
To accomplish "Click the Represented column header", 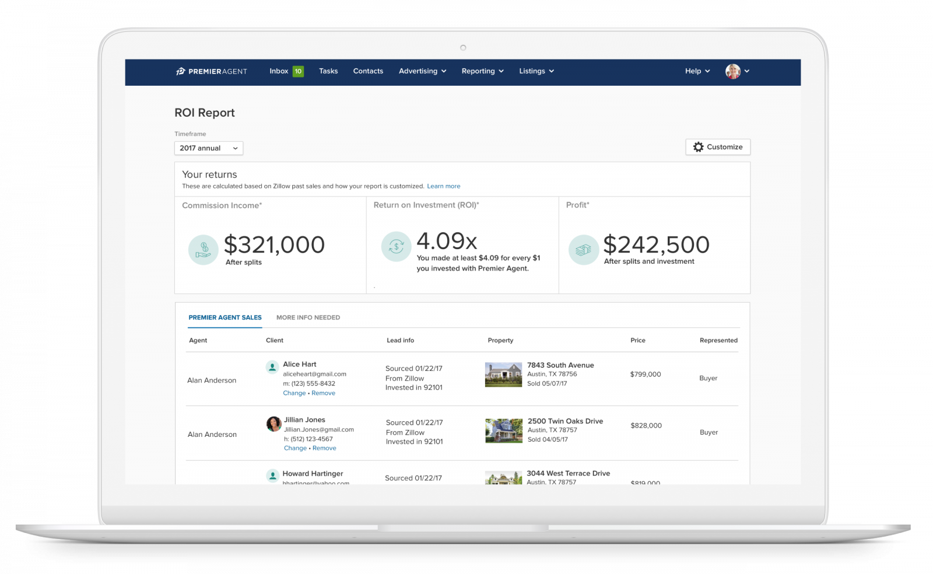I will click(x=718, y=340).
